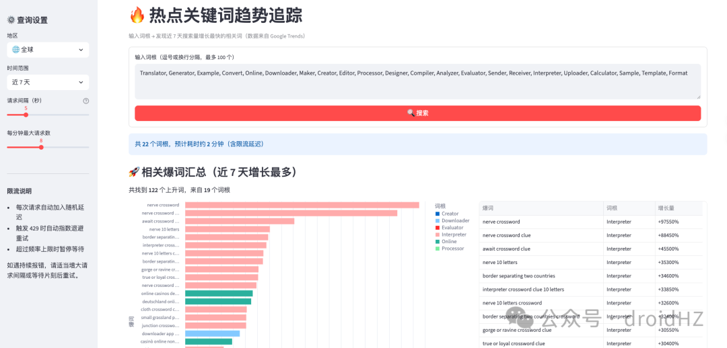This screenshot has width=727, height=348.
Task: Click the red 搜索 button
Action: tap(418, 113)
